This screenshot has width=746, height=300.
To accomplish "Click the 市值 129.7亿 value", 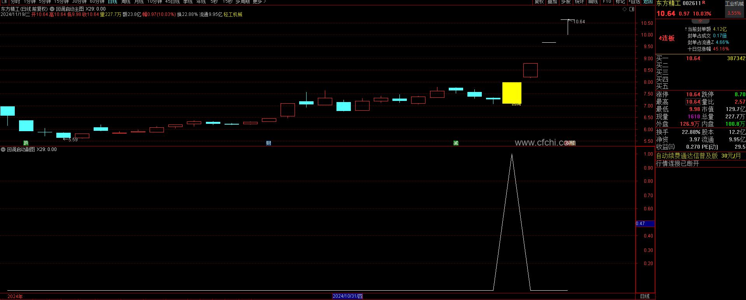I will coord(736,109).
